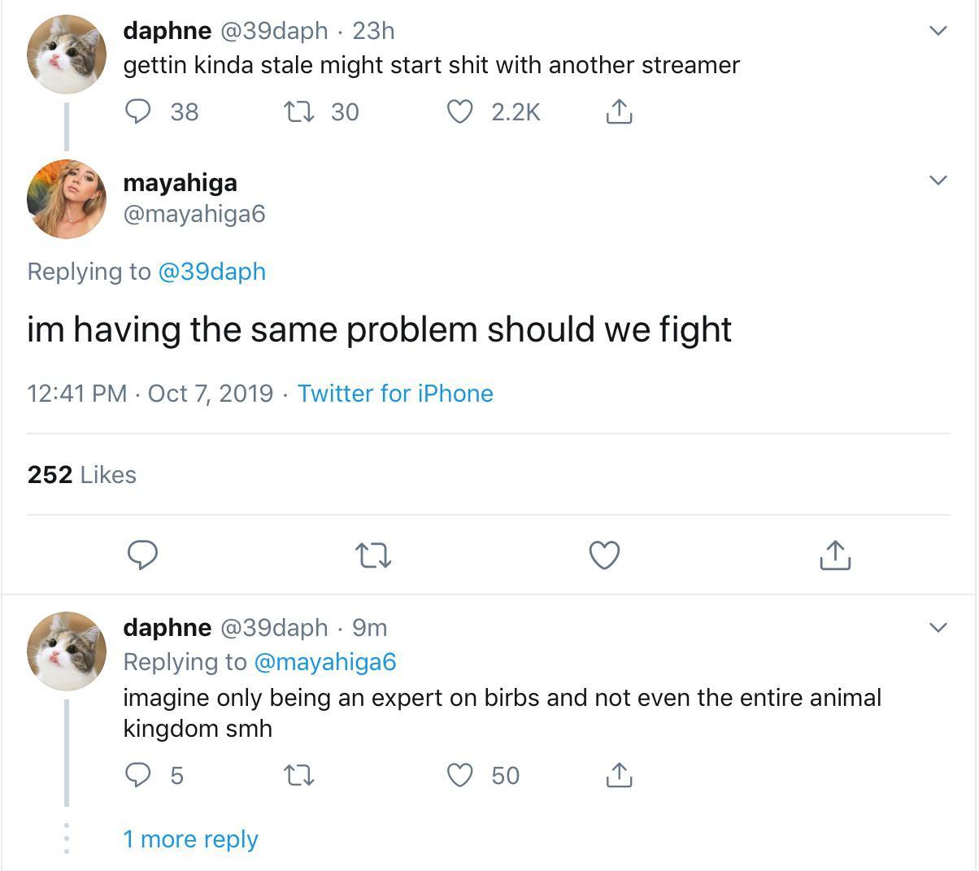Screen dimensions: 979x871
Task: Like daphne's tweet with 50 likes
Action: coord(461,775)
